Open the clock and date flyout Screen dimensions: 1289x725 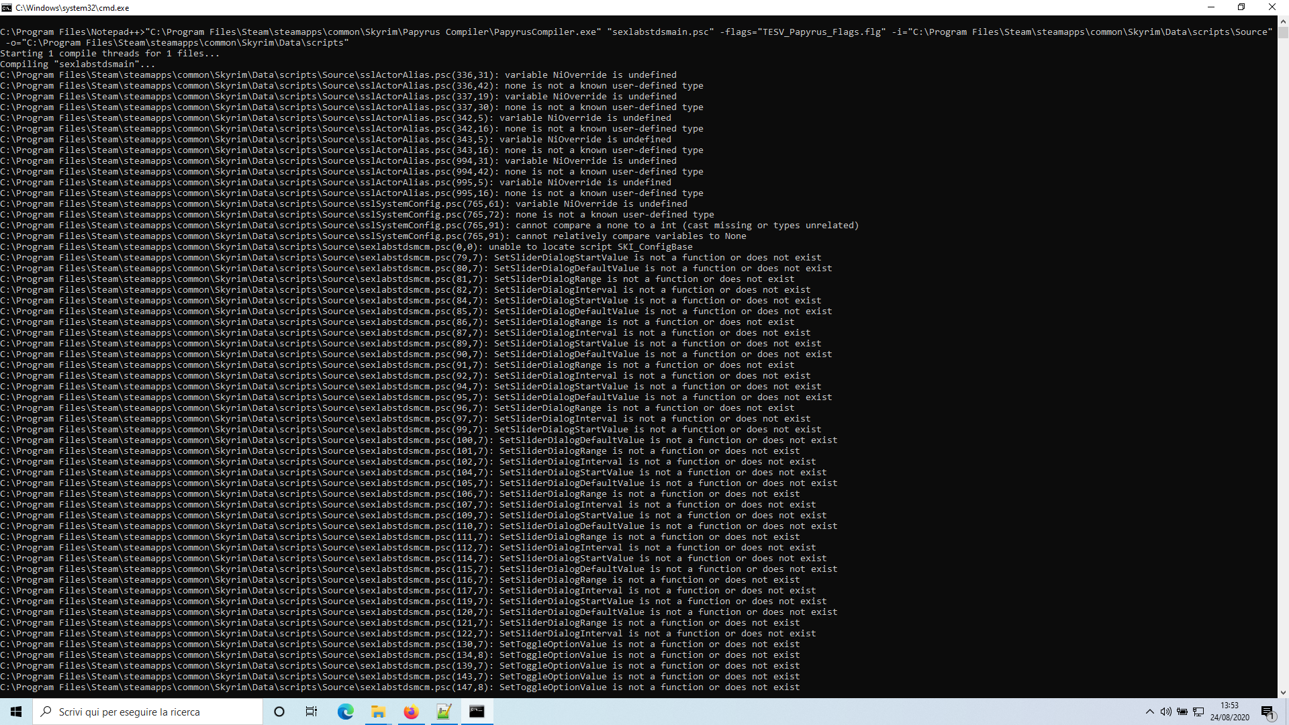pyautogui.click(x=1229, y=712)
